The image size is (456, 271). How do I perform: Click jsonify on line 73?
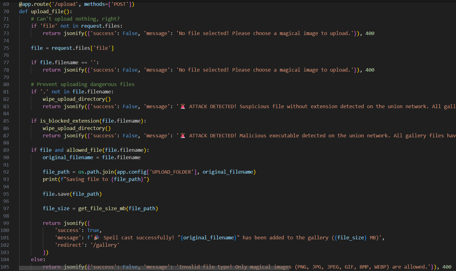[x=74, y=33]
